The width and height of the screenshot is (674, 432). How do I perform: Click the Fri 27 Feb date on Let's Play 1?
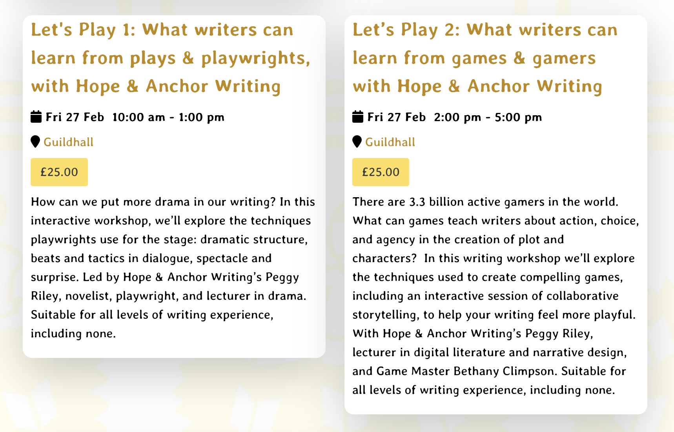click(75, 117)
